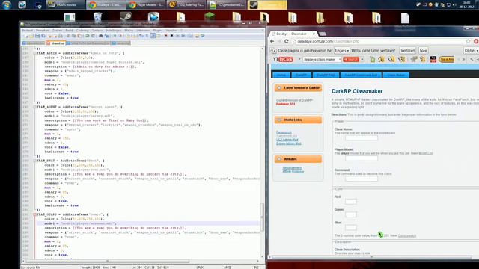479x269 pixels.
Task: Open the Model List link
Action: click(426, 153)
